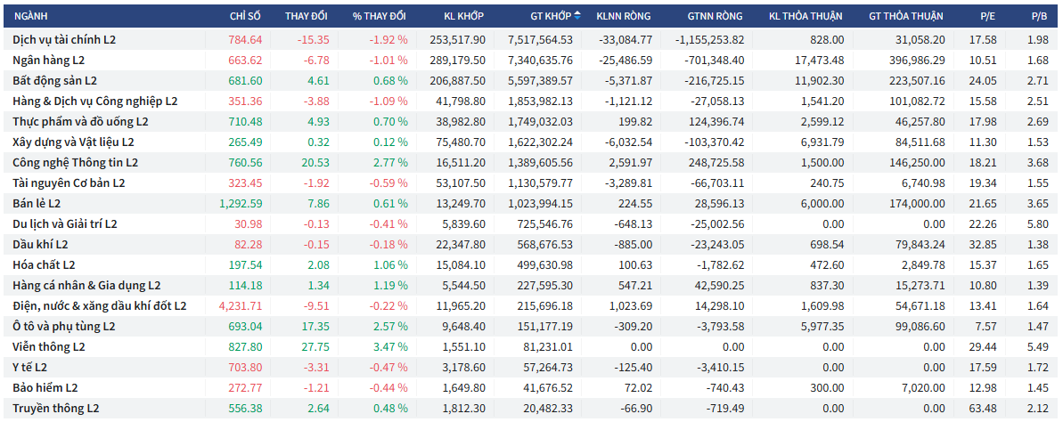Open the Dịch vụ tài chính L2 row

(64, 39)
